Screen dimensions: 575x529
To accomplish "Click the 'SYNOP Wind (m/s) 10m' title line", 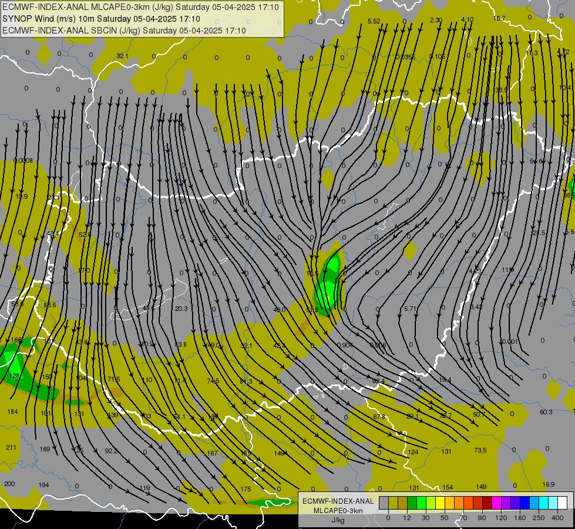I will point(101,19).
